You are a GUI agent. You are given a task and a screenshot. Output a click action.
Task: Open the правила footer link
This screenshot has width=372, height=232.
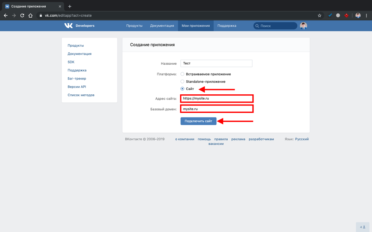point(221,139)
